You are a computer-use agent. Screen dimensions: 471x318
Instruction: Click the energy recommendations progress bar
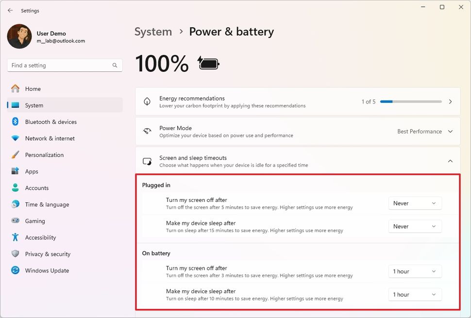411,101
